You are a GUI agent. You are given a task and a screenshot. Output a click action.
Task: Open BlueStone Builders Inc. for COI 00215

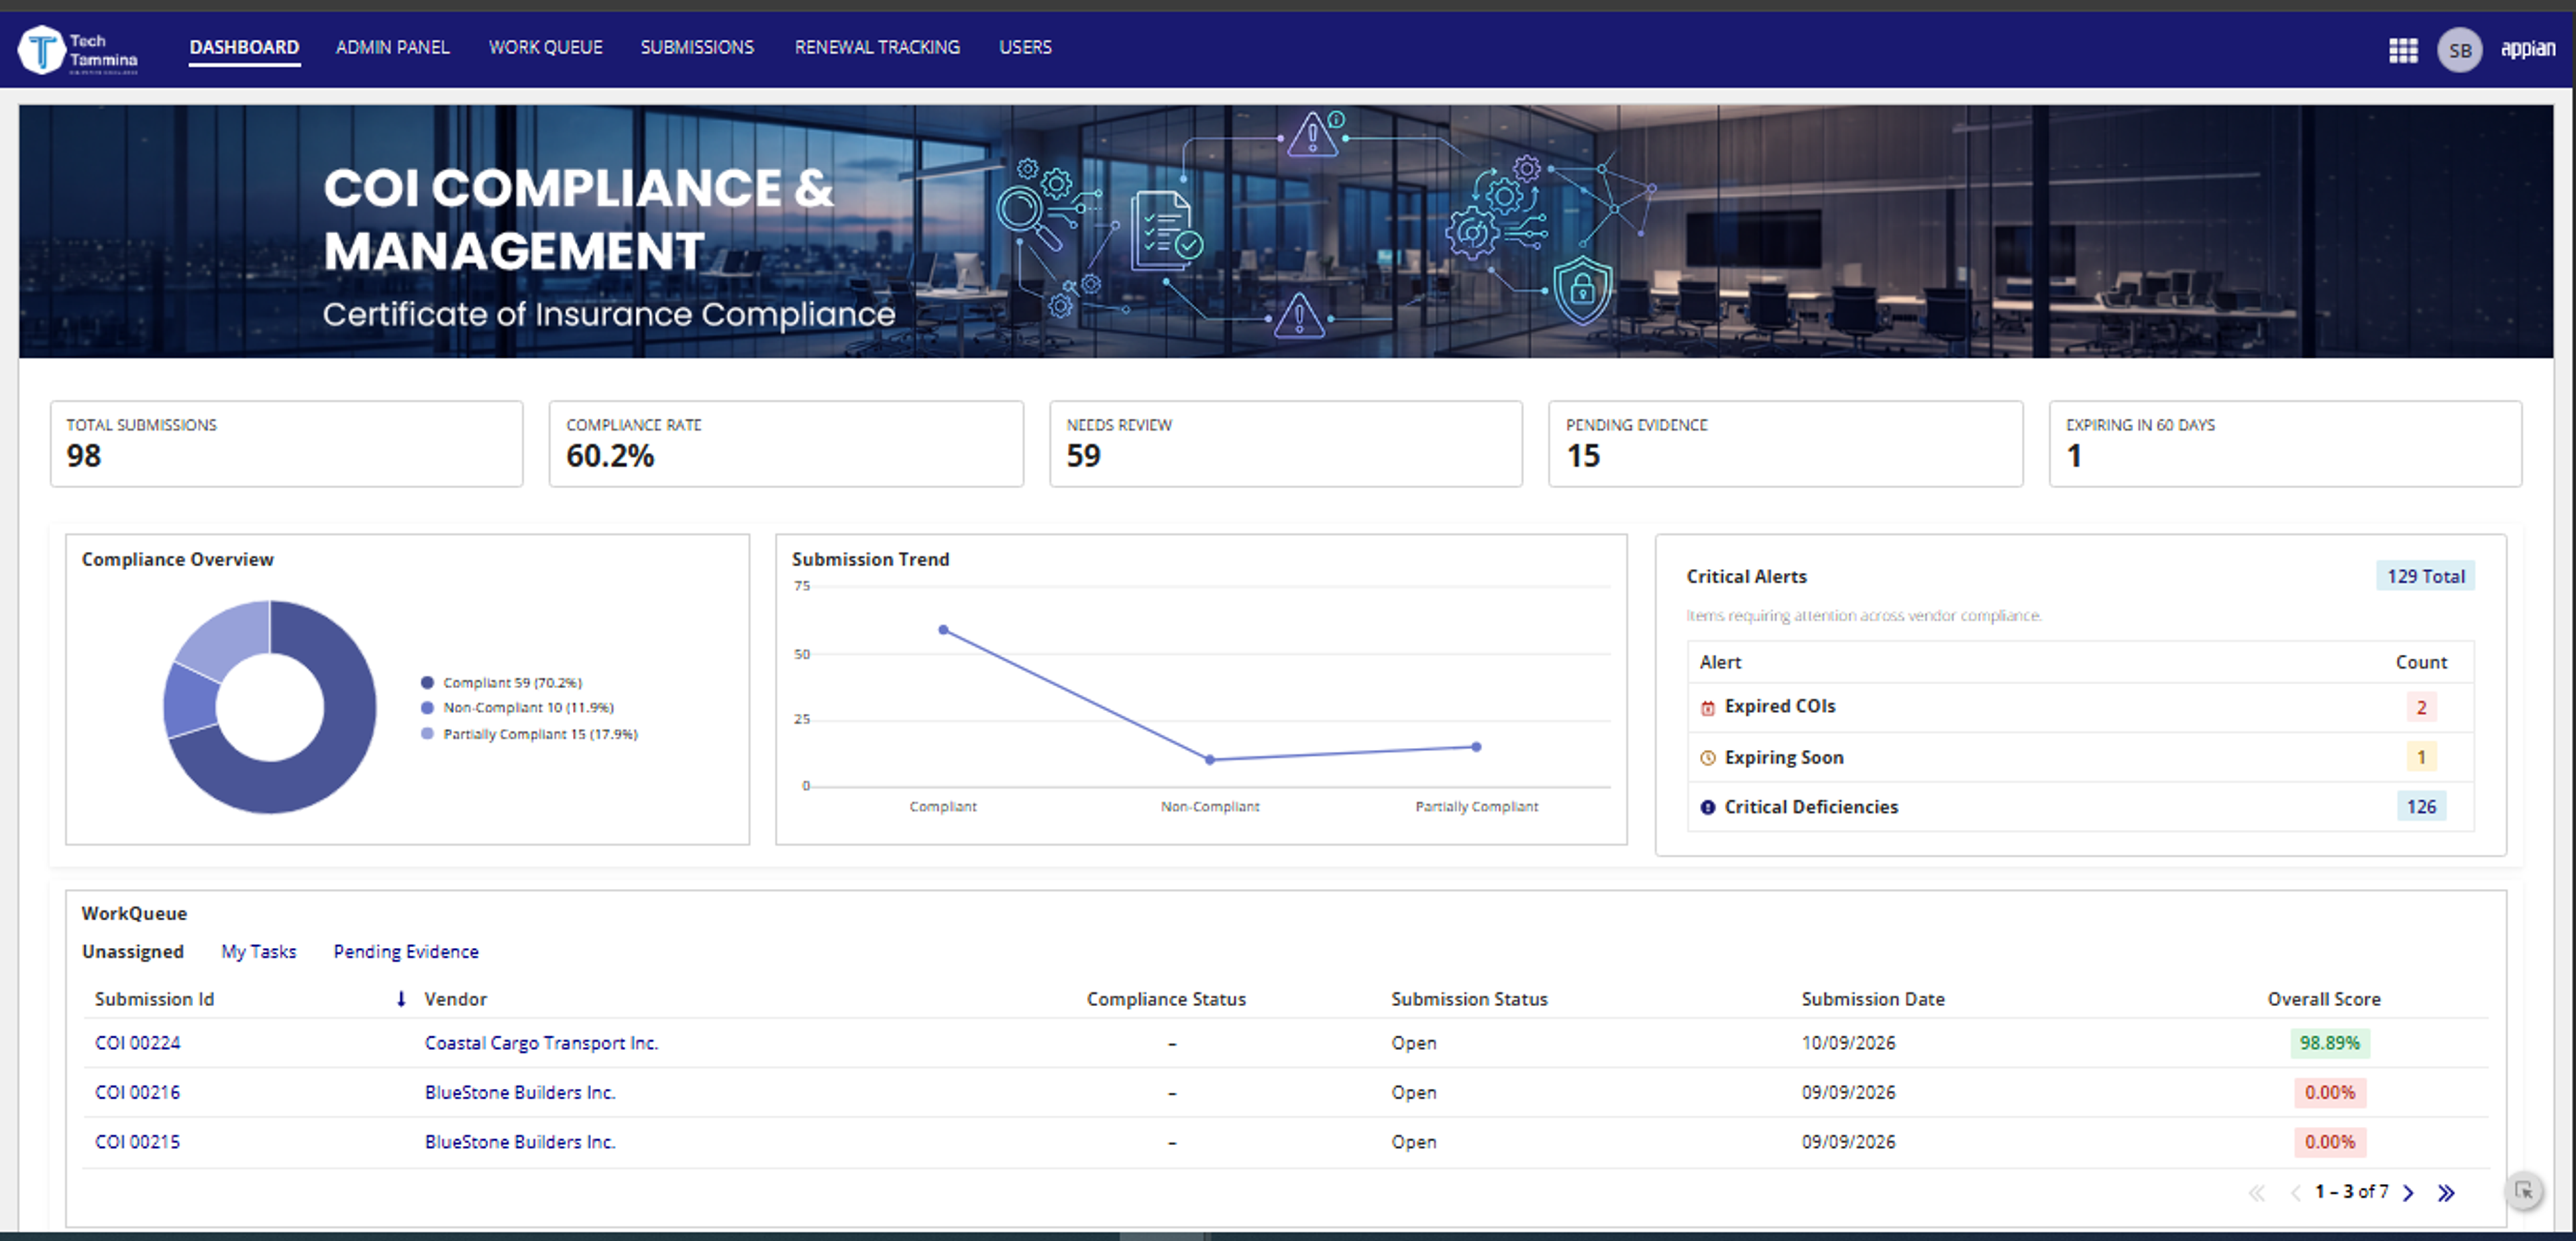pyautogui.click(x=520, y=1142)
